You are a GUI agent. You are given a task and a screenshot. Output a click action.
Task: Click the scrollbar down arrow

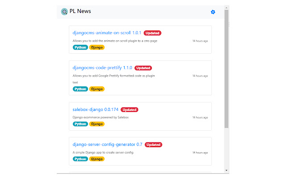coord(227,170)
